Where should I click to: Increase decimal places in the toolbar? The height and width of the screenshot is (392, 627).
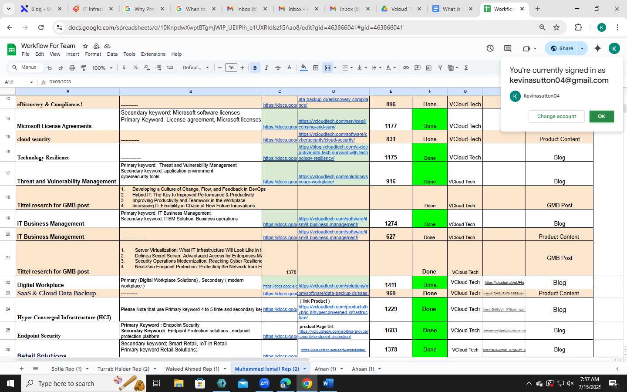pos(158,68)
